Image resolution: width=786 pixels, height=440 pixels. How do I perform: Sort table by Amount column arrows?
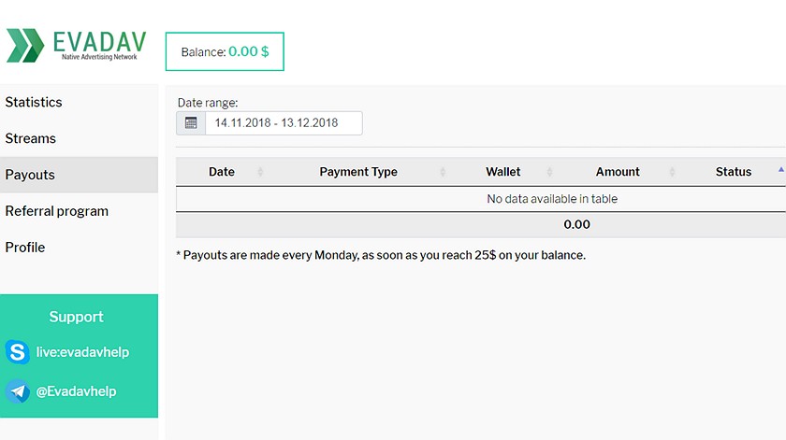tap(672, 172)
